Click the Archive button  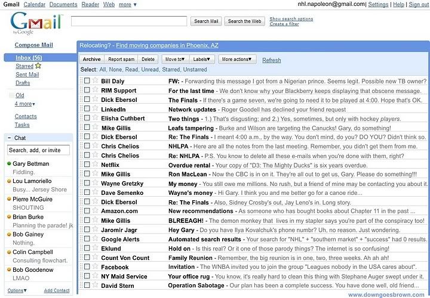pyautogui.click(x=91, y=59)
